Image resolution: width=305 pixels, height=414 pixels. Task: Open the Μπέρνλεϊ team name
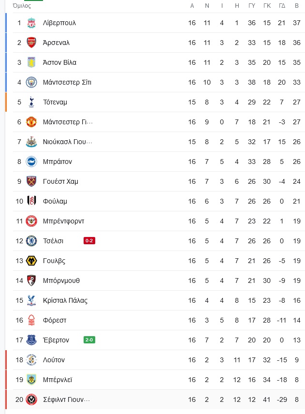tap(58, 380)
